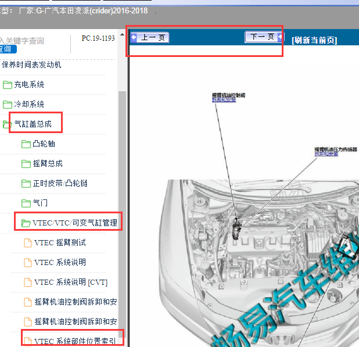Expand the 冷却系统 folder

point(29,104)
